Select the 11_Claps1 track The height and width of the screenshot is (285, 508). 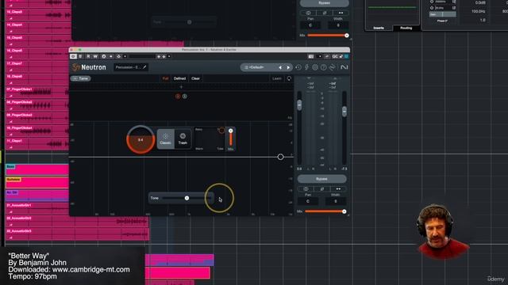(x=14, y=141)
